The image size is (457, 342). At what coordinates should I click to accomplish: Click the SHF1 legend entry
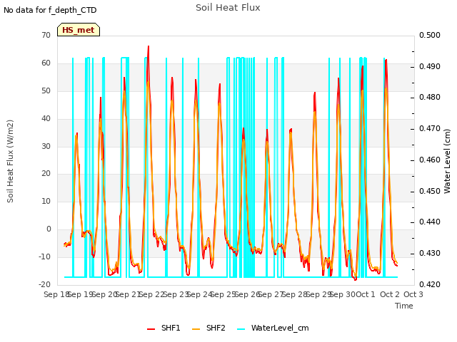164,328
